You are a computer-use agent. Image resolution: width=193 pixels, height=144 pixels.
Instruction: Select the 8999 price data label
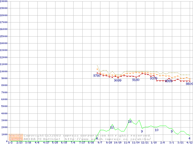[169, 81]
